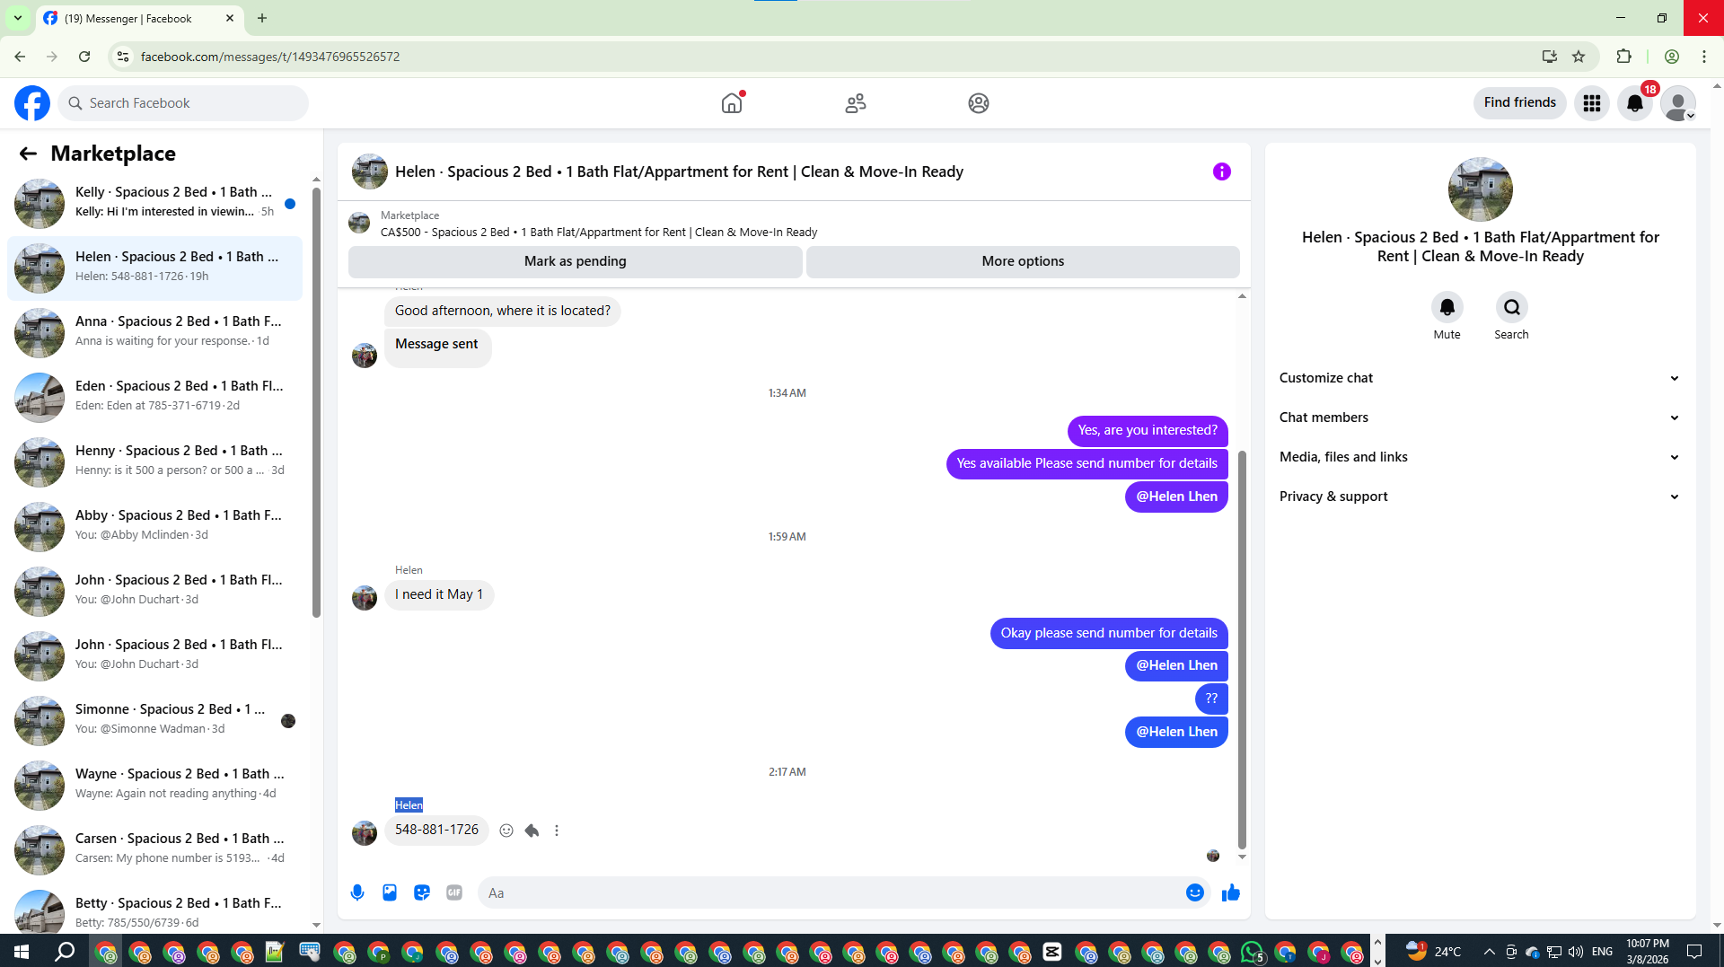Mute this conversation with the bell icon
The width and height of the screenshot is (1724, 967).
pyautogui.click(x=1447, y=307)
